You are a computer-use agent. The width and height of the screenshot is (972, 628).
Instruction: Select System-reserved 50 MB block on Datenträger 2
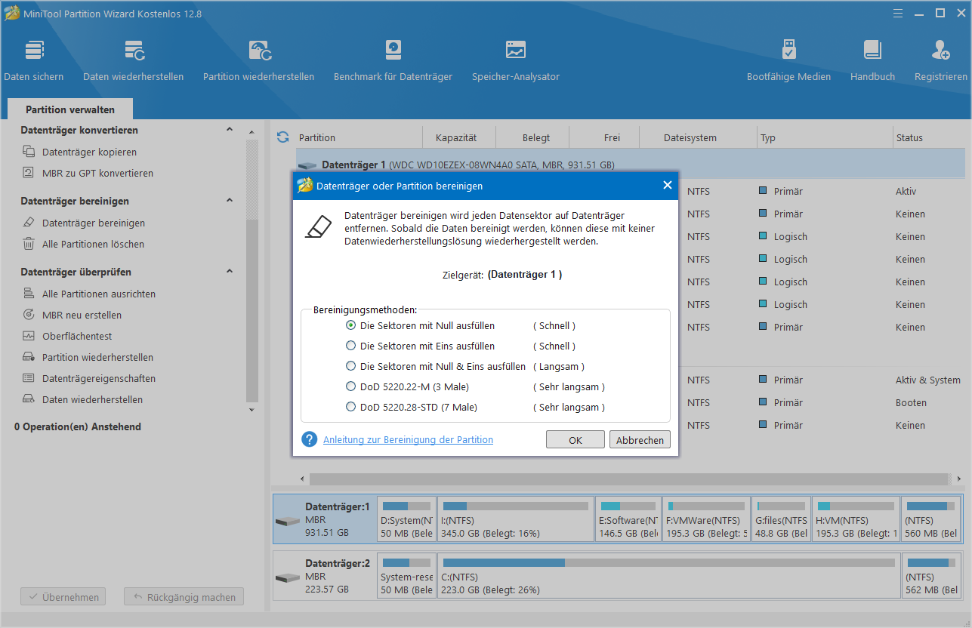tap(406, 576)
